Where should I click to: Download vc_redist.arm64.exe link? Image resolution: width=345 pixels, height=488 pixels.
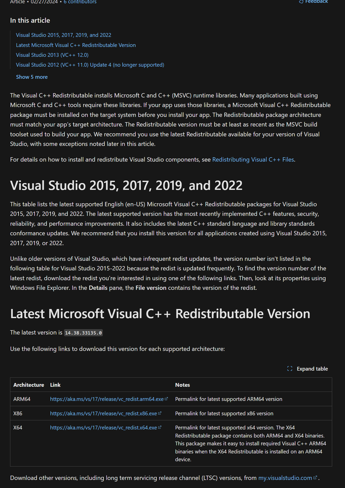click(x=107, y=399)
